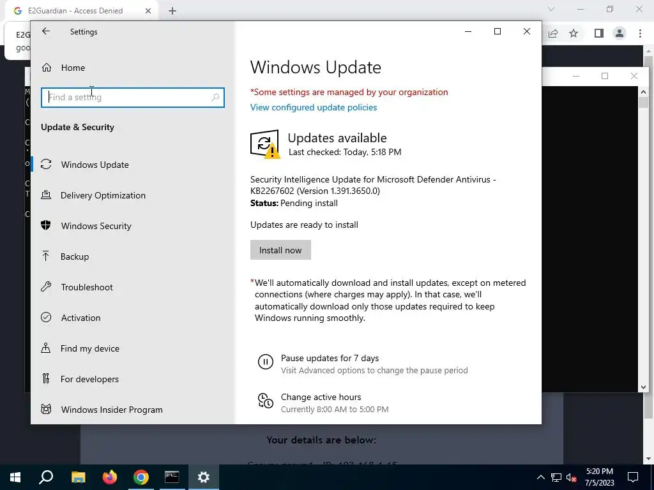
Task: Go back with the Settings back arrow
Action: pos(46,31)
